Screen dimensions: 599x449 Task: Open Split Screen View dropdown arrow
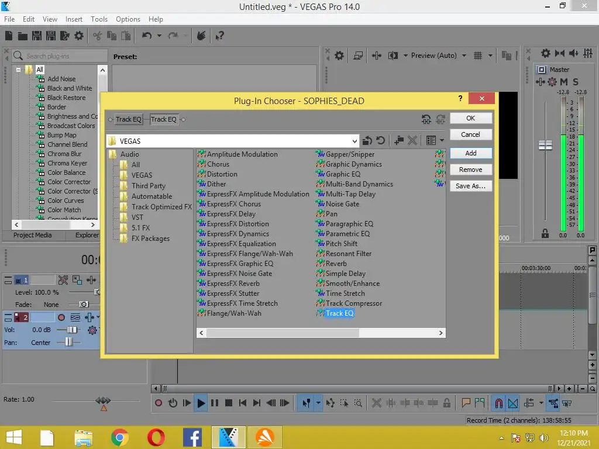(405, 56)
